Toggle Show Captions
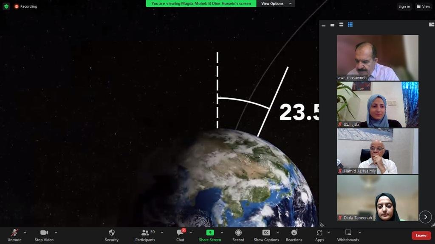Viewport: 435px width, 244px height. (x=266, y=236)
